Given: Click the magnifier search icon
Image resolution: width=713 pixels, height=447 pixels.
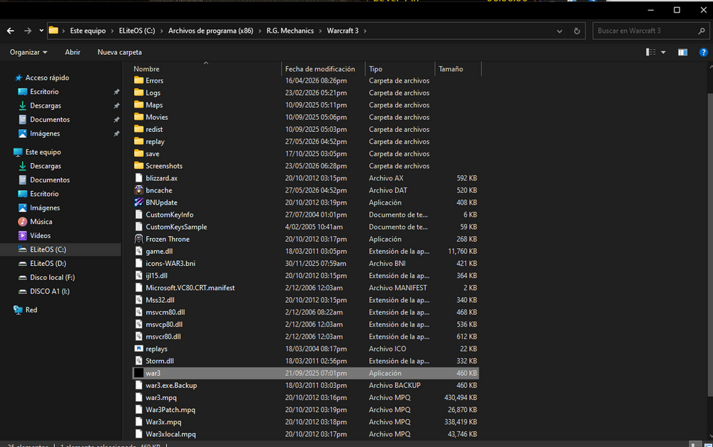Looking at the screenshot, I should pyautogui.click(x=702, y=31).
